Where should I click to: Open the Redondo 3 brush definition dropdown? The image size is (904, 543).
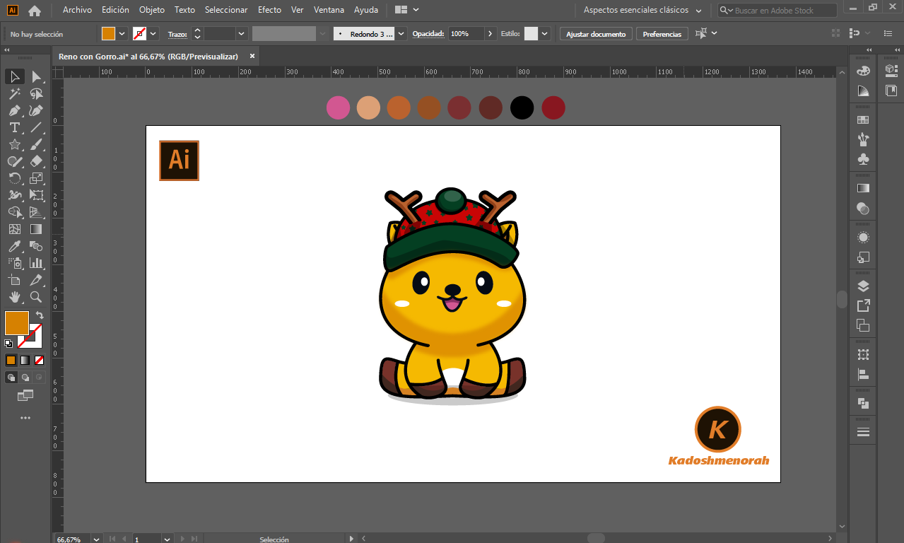pos(401,34)
